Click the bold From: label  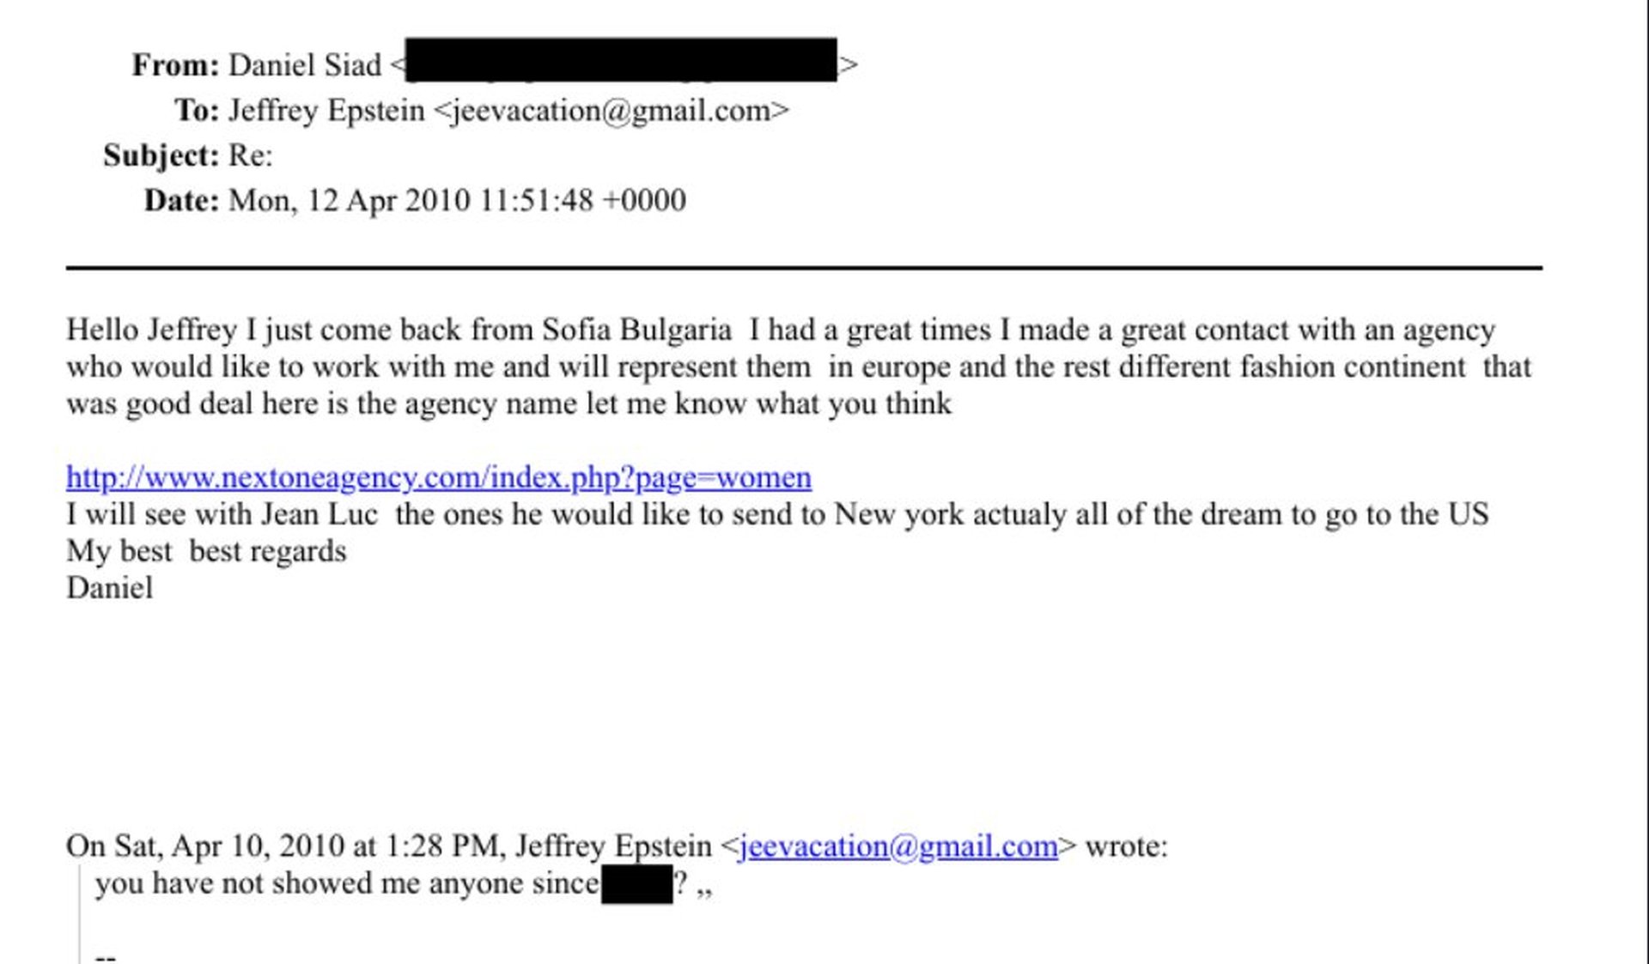(x=175, y=65)
